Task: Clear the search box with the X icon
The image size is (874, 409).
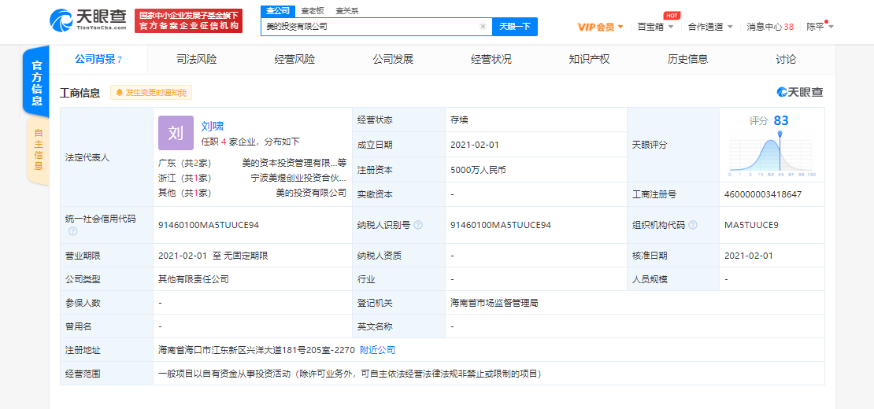Action: (x=483, y=26)
